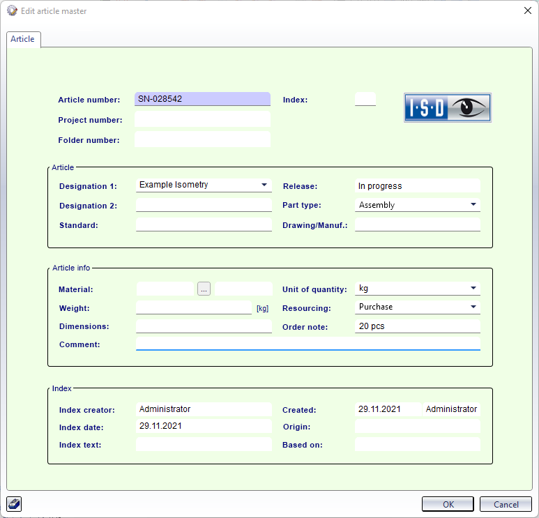This screenshot has height=518, width=539.
Task: Click the eraser icon at bottom left
Action: (x=14, y=503)
